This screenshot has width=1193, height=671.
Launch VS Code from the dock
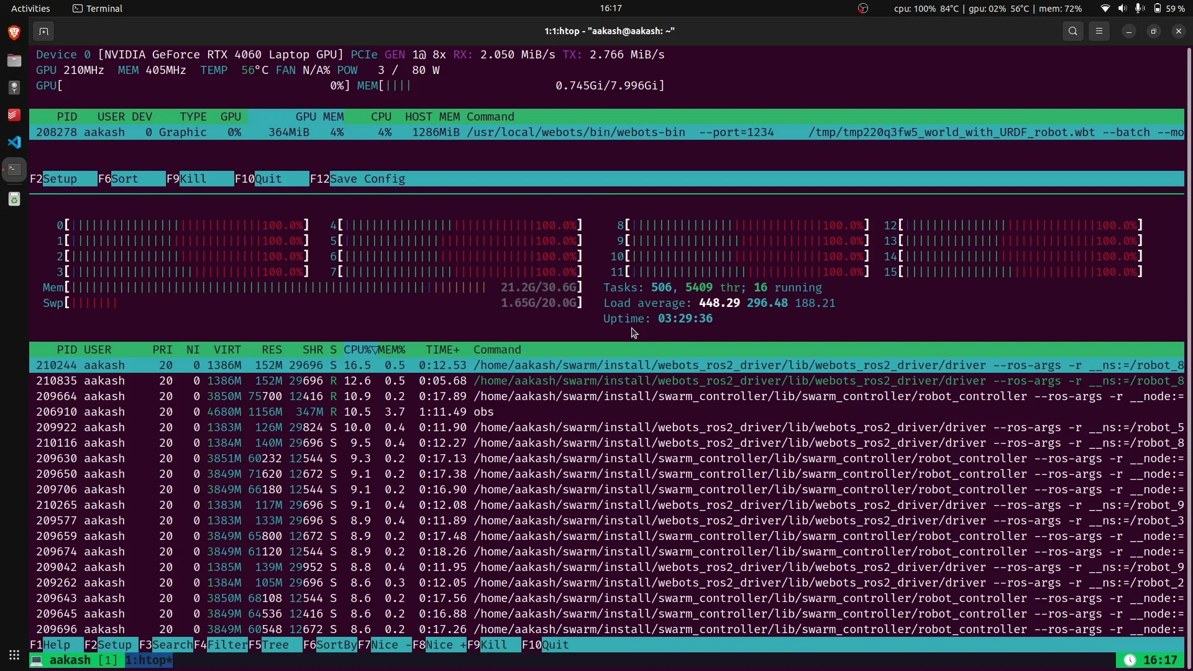(x=14, y=142)
